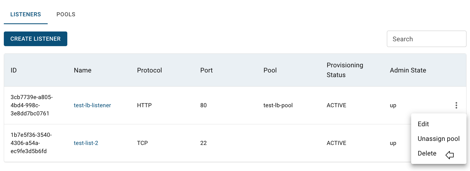Open the test-list-2 link
The image size is (470, 171).
86,143
